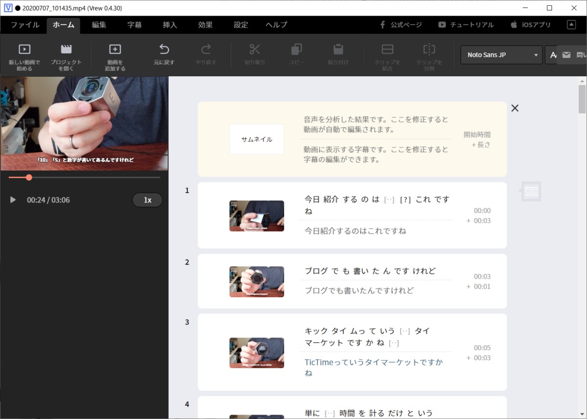Copy selection (コピー)
587x419 pixels.
[x=296, y=54]
